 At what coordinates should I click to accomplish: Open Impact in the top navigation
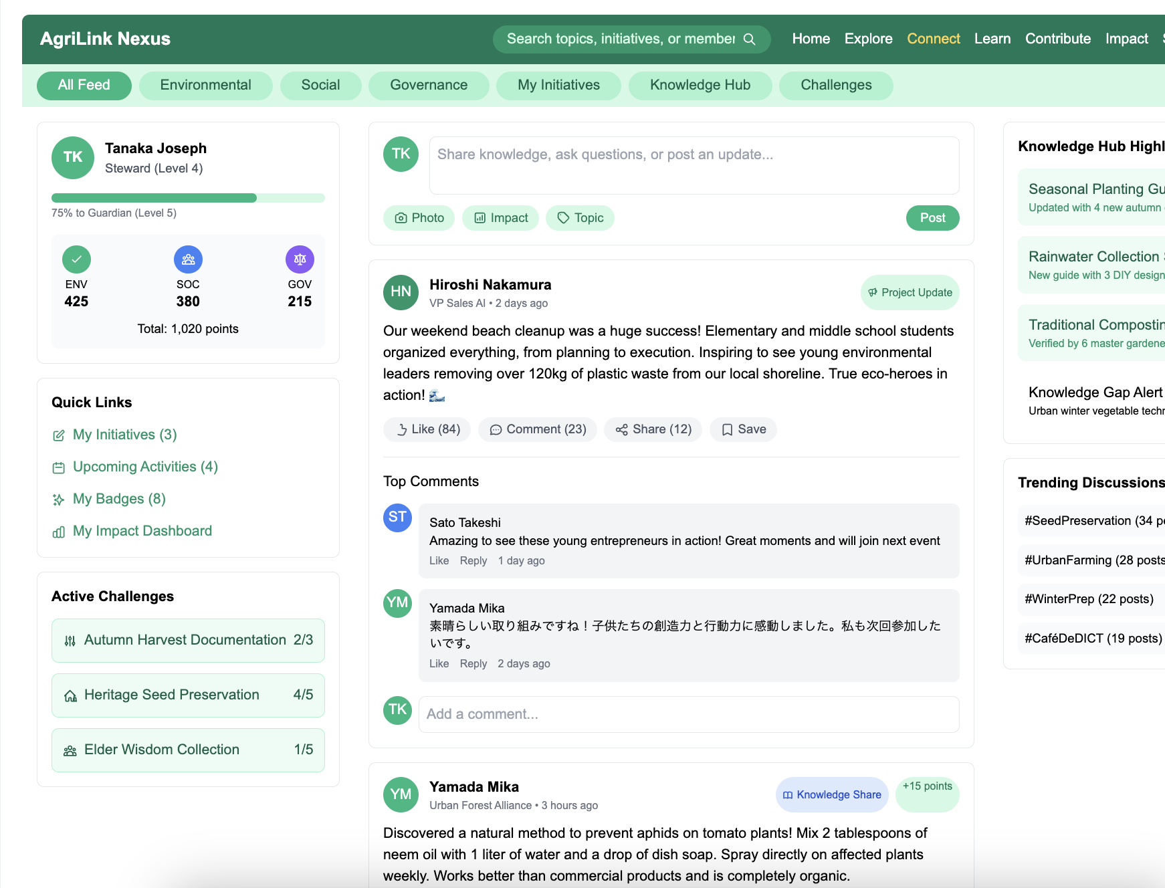click(x=1127, y=39)
